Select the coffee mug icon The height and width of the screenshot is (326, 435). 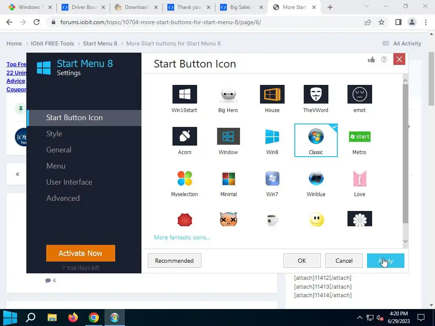click(x=272, y=220)
